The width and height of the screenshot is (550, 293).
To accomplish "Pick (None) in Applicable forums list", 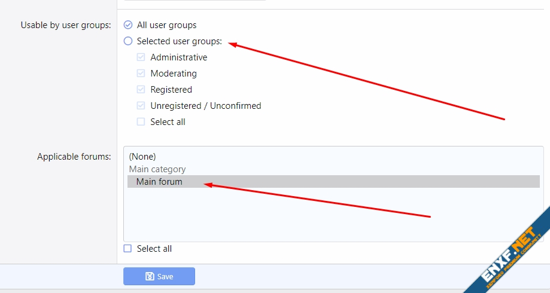I will [x=142, y=157].
